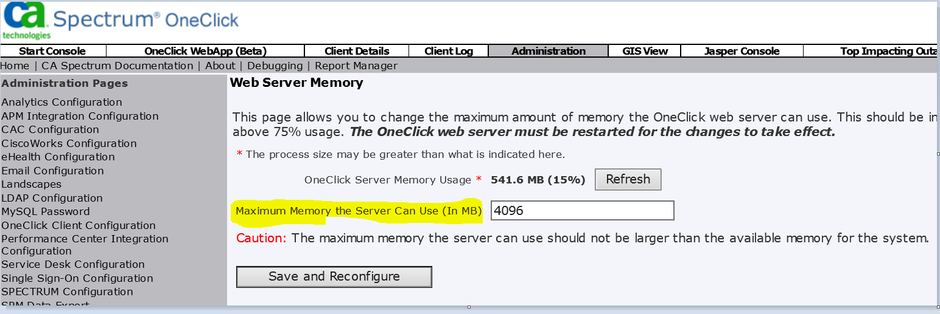
Task: Switch to OneClick WebApp (Beta) tab
Action: click(x=205, y=51)
